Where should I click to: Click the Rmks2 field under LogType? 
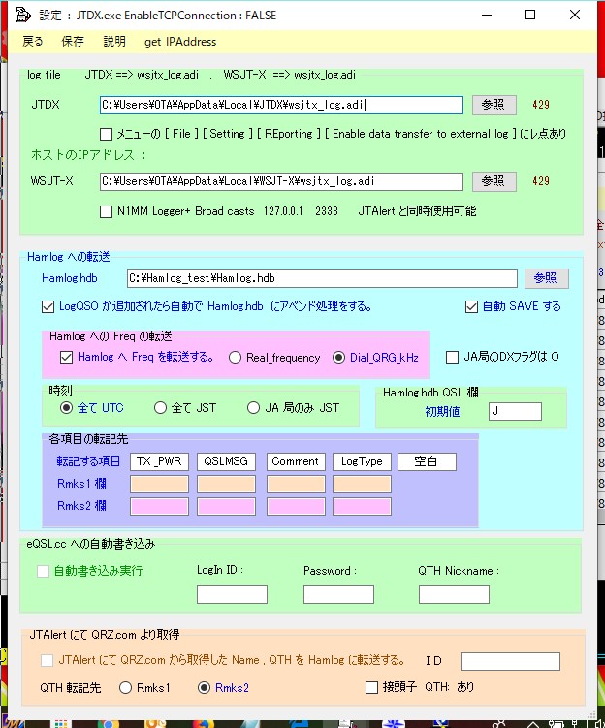362,506
